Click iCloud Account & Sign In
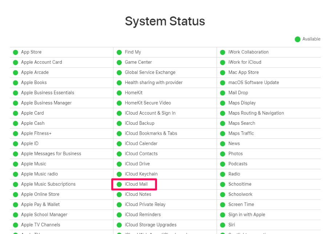This screenshot has height=234, width=334. pyautogui.click(x=150, y=113)
